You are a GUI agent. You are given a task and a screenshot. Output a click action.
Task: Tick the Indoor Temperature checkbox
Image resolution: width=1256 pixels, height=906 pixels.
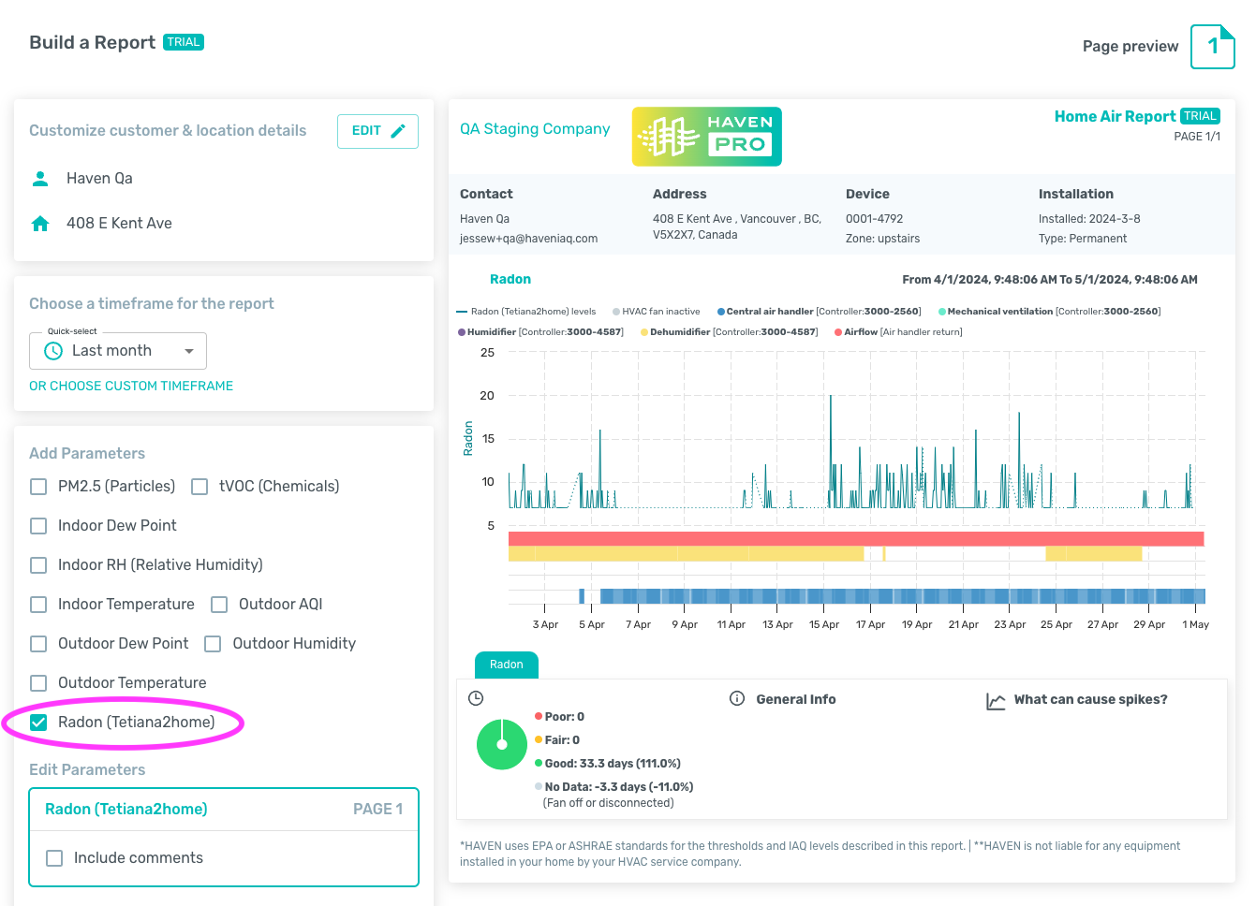click(x=38, y=605)
